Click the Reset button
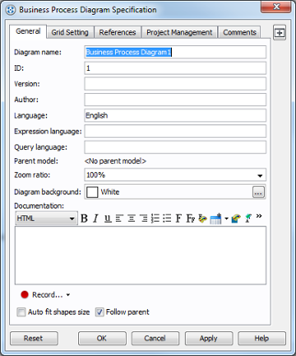This screenshot has width=296, height=356. (34, 338)
